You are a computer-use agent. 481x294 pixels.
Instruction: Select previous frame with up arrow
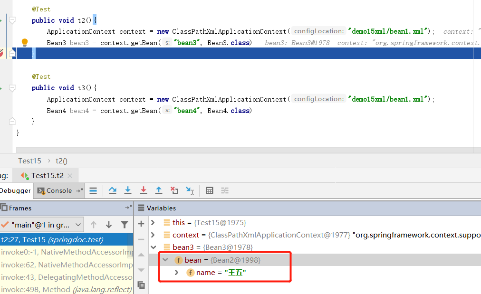point(94,225)
